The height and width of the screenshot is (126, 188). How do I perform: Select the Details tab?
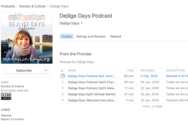[67, 37]
